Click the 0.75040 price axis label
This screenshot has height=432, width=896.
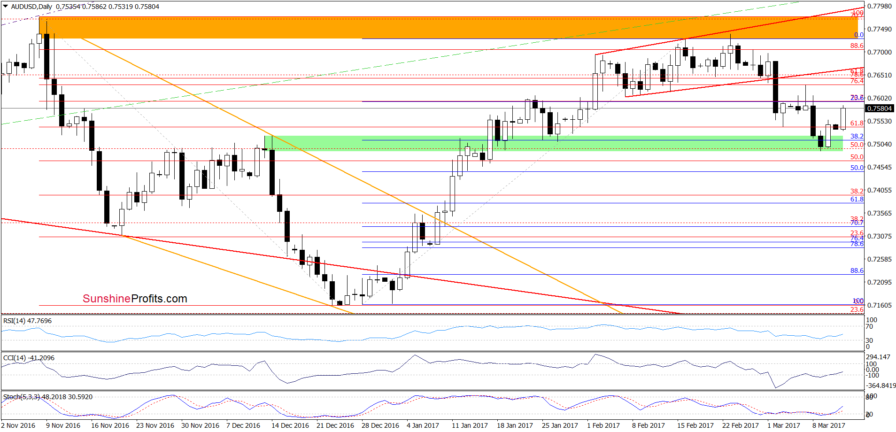tap(879, 144)
